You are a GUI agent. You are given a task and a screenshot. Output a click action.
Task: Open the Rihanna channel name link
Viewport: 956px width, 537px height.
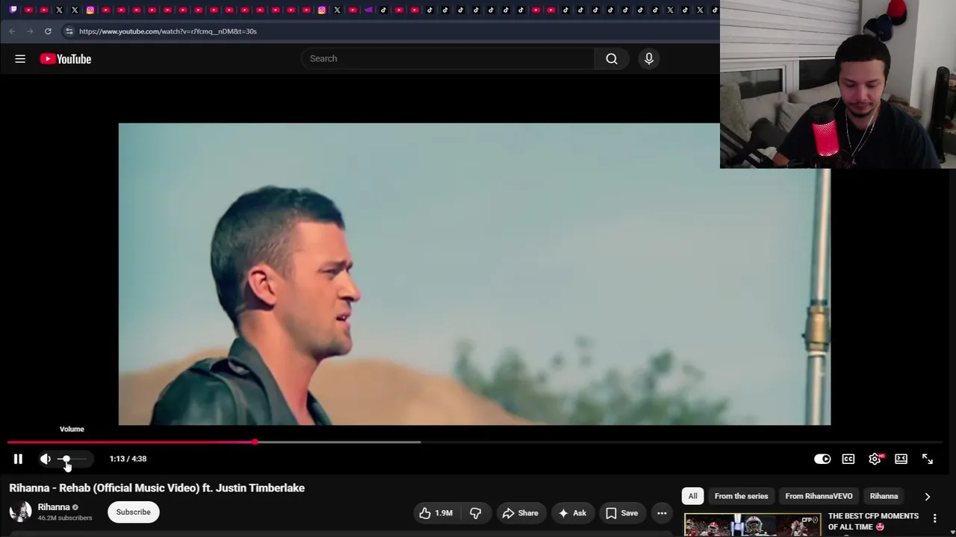coord(54,507)
